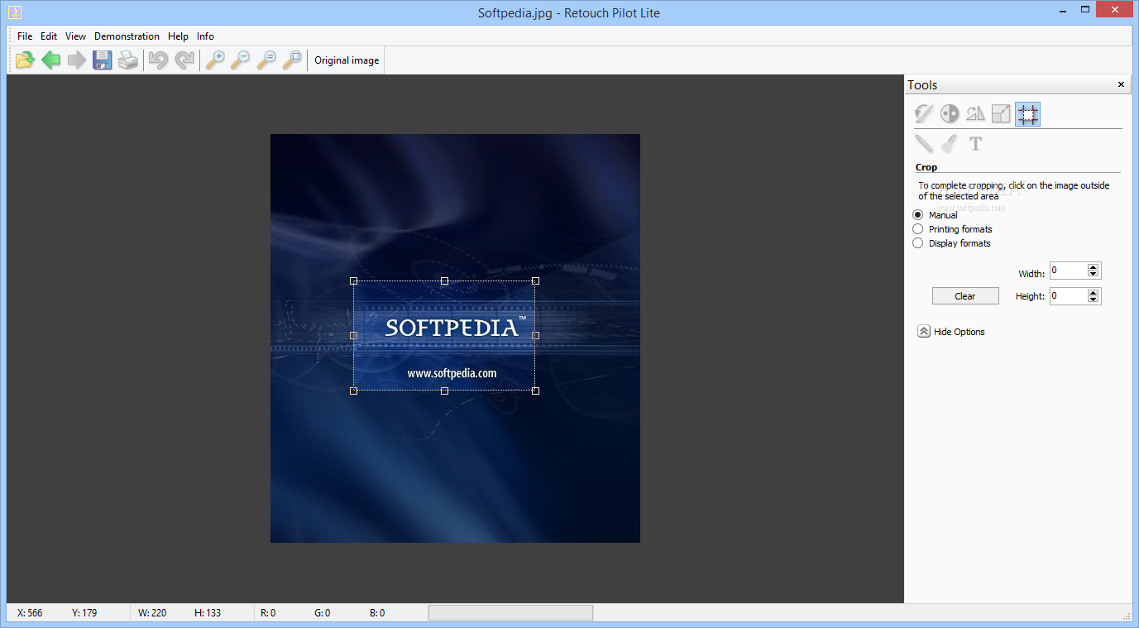Image resolution: width=1139 pixels, height=628 pixels.
Task: Collapse options with Hide Options
Action: (x=951, y=332)
